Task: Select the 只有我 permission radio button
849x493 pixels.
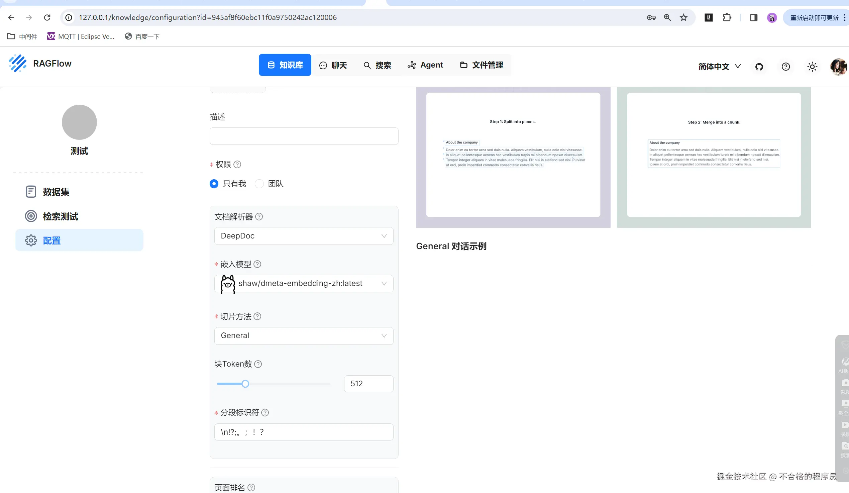Action: pos(214,184)
